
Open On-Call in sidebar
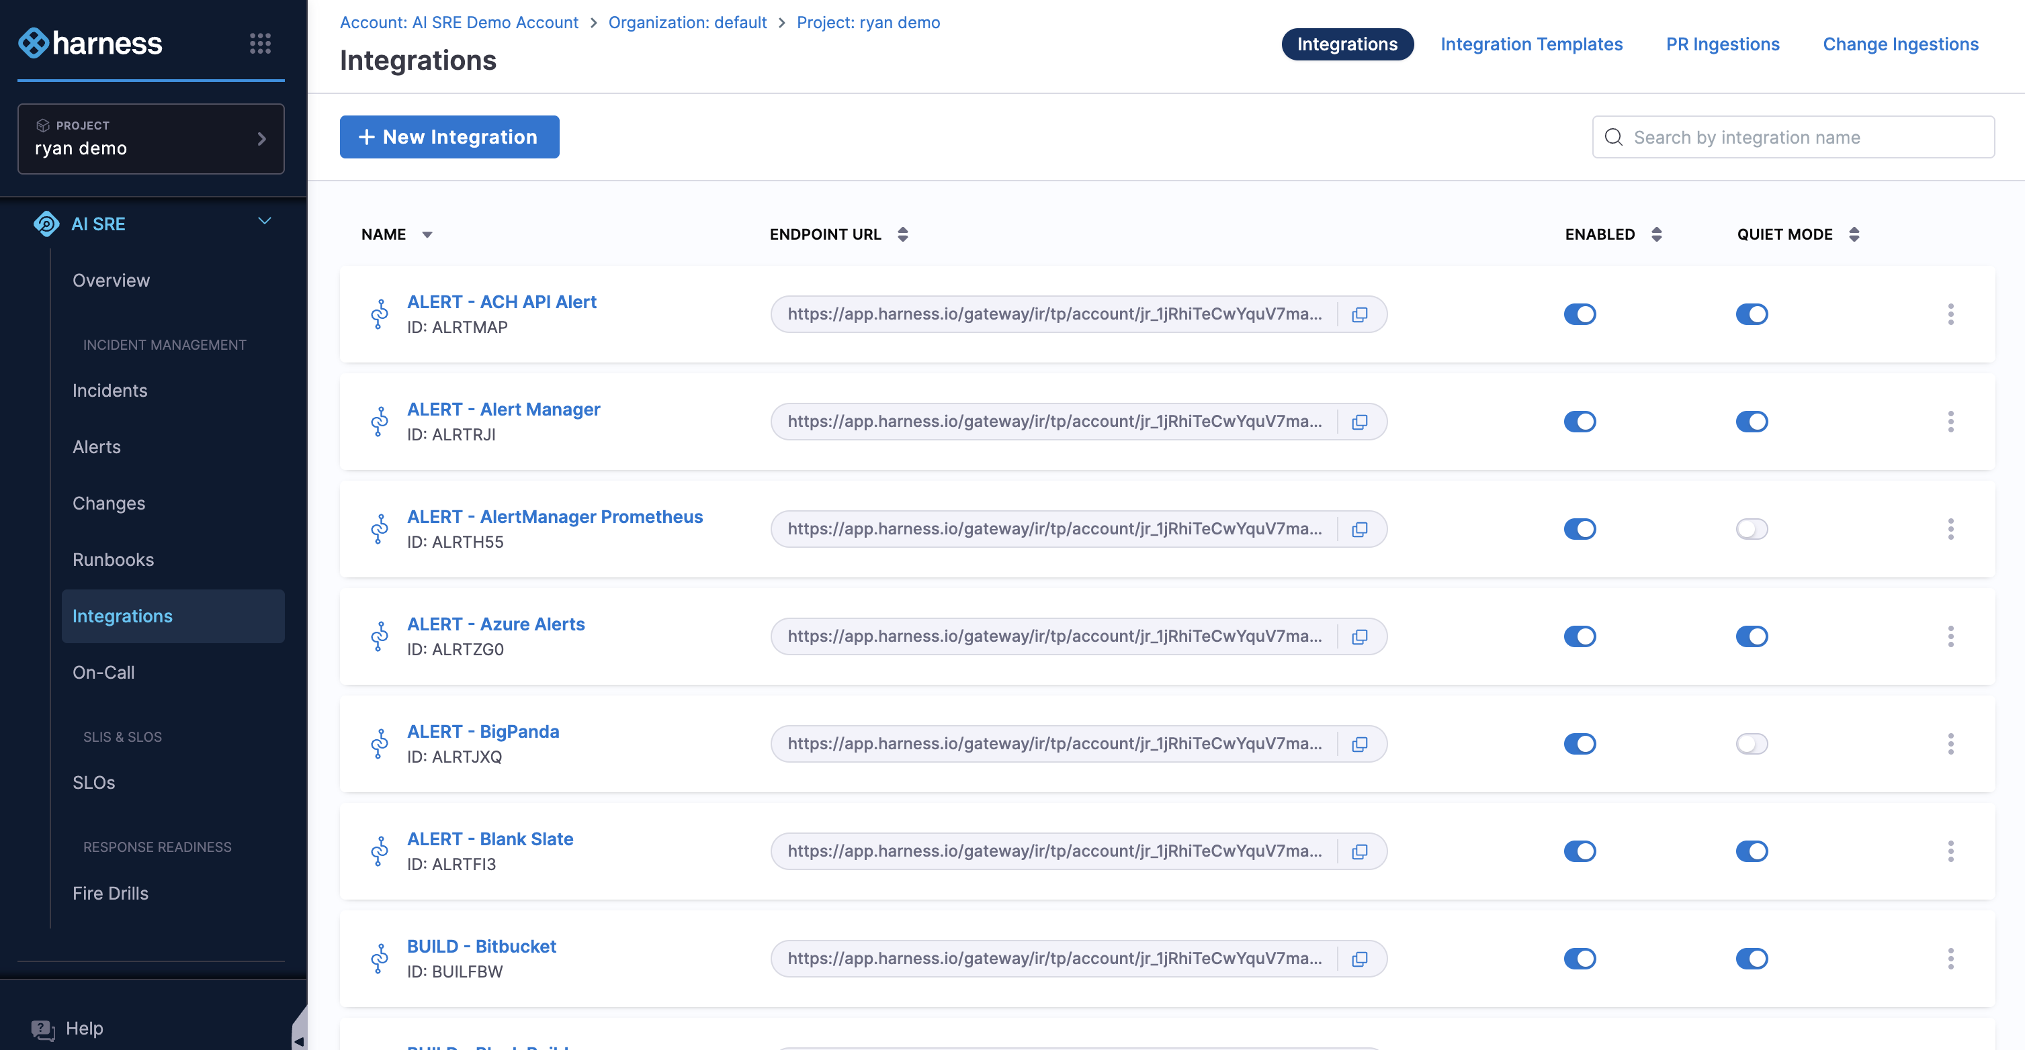pyautogui.click(x=103, y=672)
